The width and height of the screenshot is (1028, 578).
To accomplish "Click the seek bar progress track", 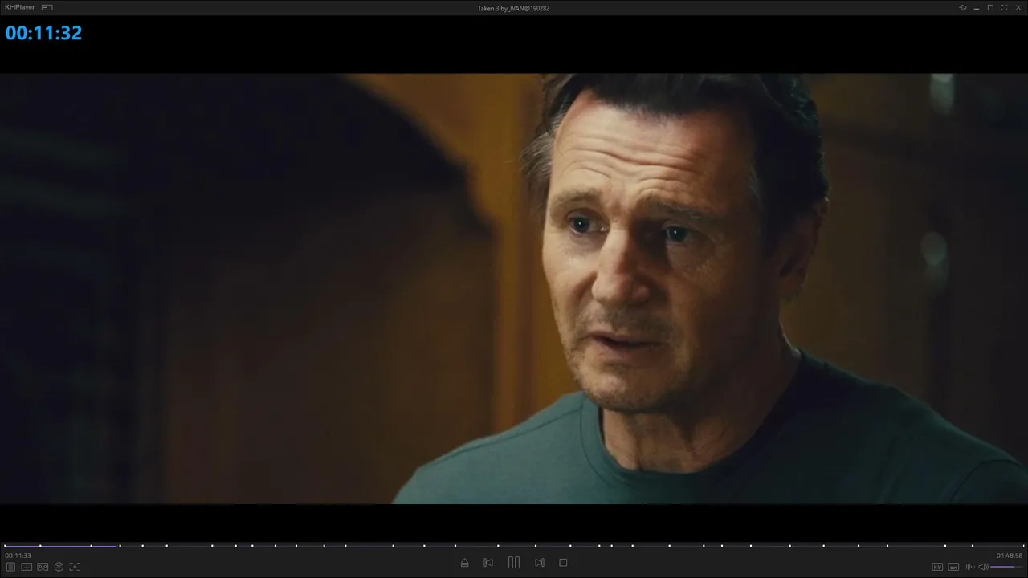I will (514, 546).
